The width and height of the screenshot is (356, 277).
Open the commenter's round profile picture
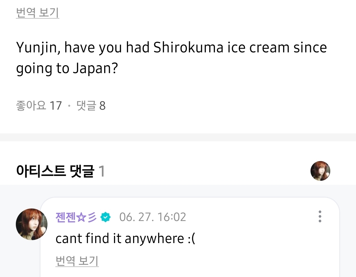[32, 224]
